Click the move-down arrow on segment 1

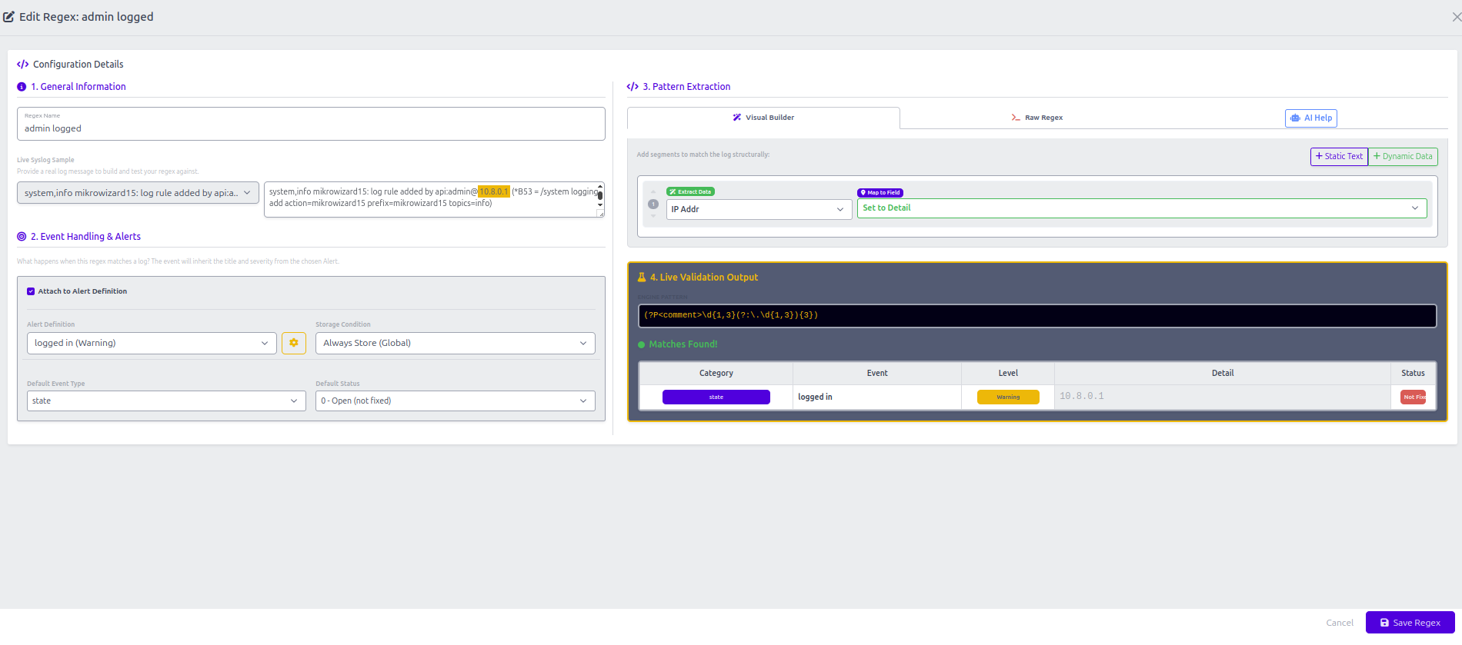653,216
